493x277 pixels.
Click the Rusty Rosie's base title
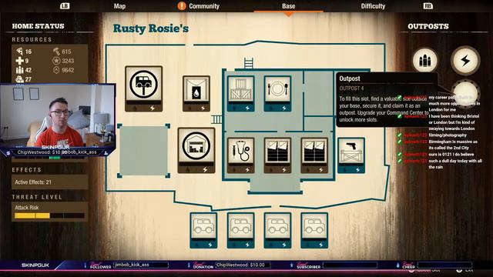(x=151, y=28)
